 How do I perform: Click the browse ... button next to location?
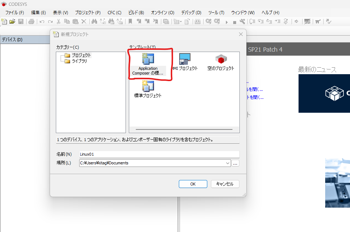tap(235, 163)
